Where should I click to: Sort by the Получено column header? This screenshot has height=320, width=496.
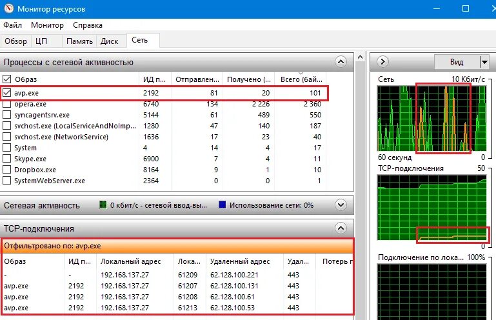coord(248,79)
